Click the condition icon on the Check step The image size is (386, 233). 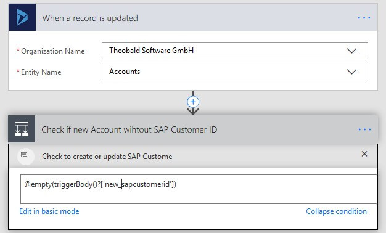tap(22, 129)
